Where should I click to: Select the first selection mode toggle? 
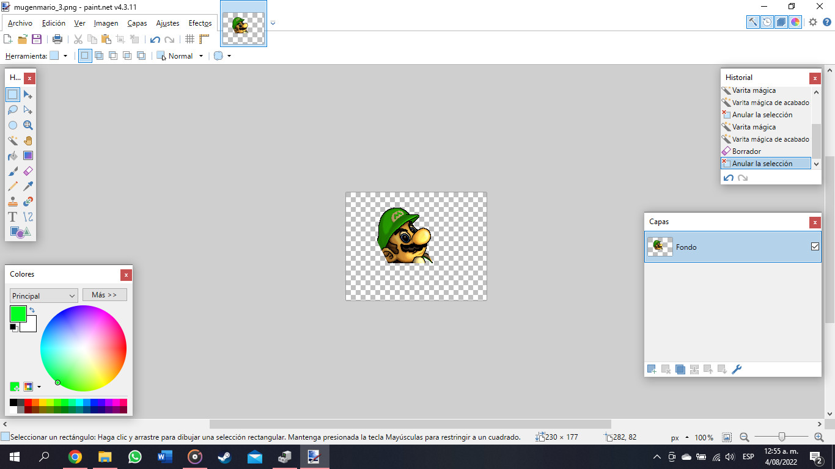click(x=84, y=56)
